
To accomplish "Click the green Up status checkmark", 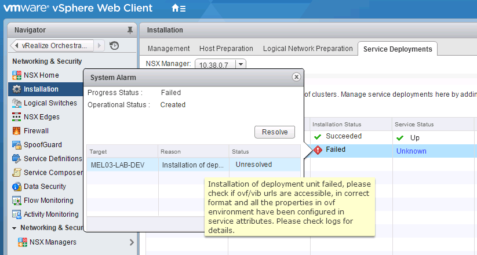I will coord(400,138).
